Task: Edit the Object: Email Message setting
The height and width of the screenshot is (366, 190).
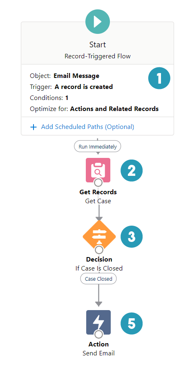Action: (65, 76)
